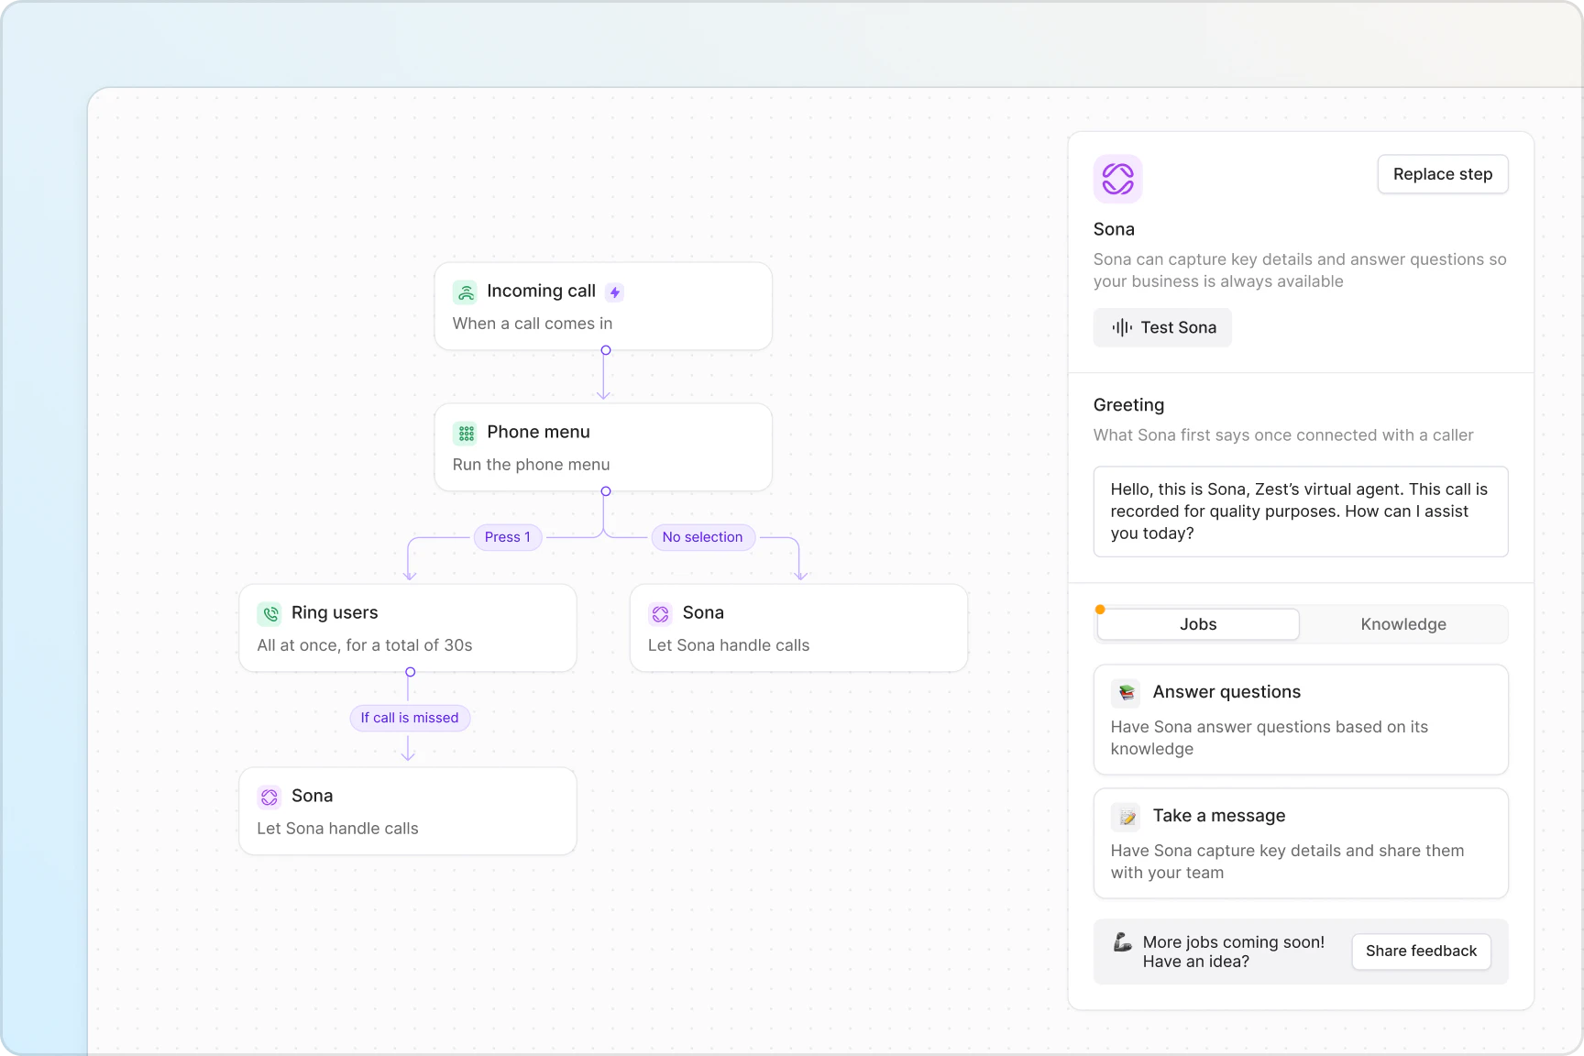This screenshot has height=1056, width=1584.
Task: Click the connection point below Phone menu
Action: 604,491
